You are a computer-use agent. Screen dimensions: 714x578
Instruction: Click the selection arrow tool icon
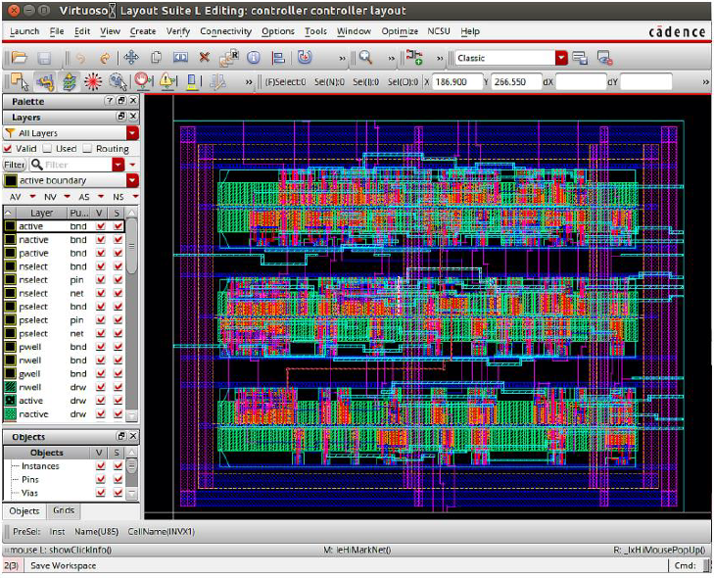click(20, 81)
